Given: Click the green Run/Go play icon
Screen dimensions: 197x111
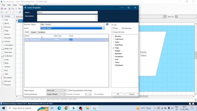Looking at the screenshot, I should 2,12.
